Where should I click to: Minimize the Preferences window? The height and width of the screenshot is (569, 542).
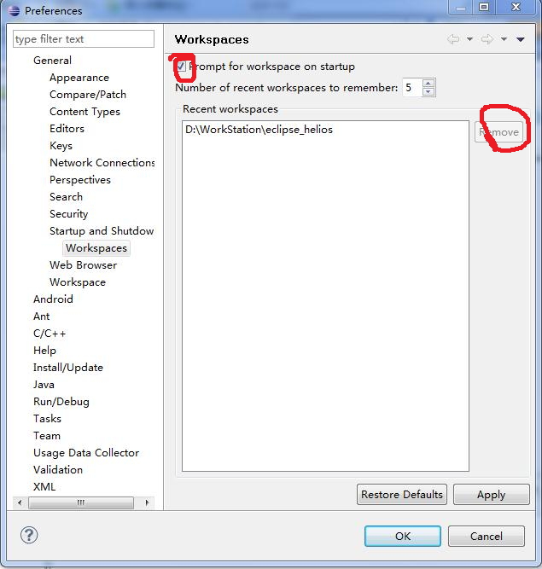461,7
